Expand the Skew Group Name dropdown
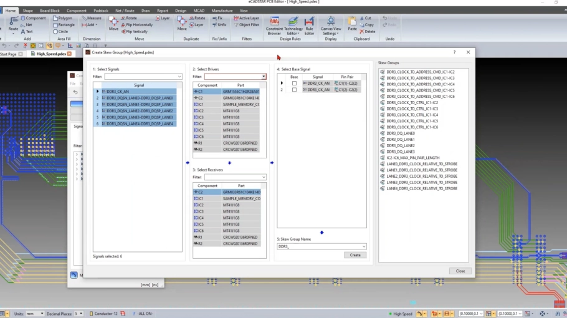The image size is (567, 318). (x=364, y=246)
